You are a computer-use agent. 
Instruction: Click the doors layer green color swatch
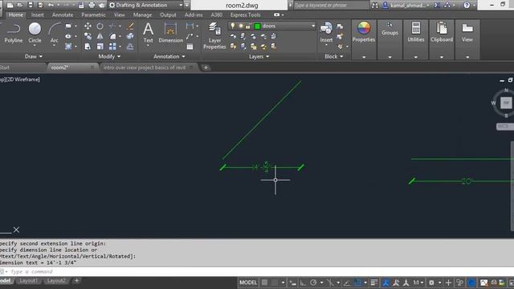click(257, 26)
